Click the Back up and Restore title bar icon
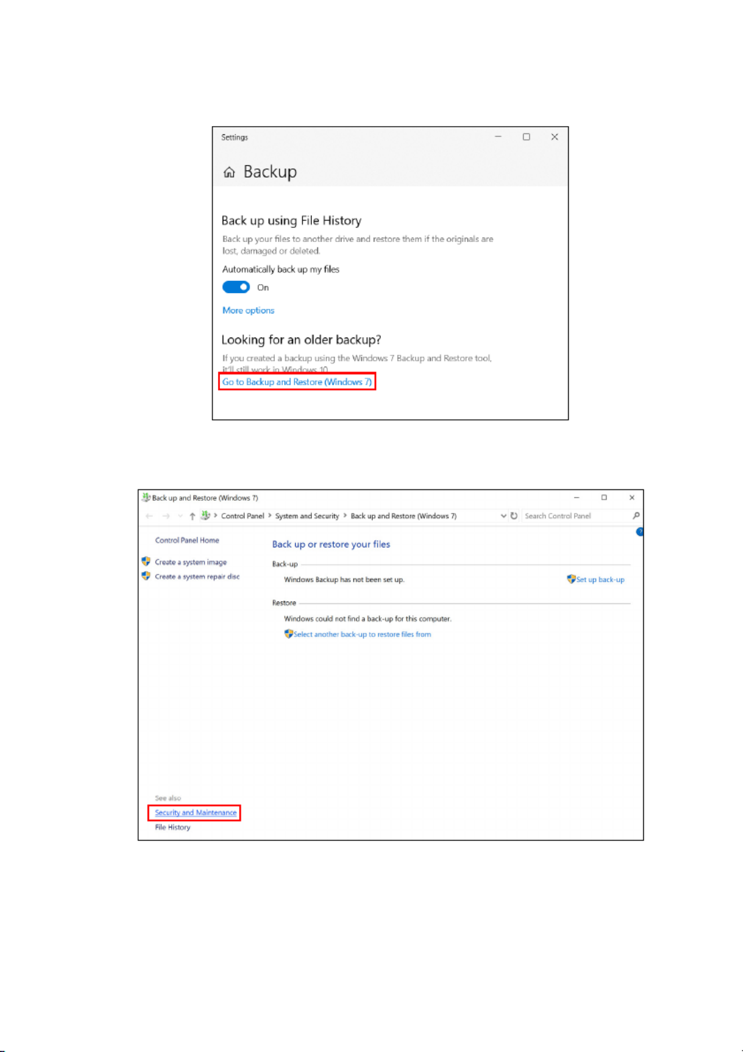Viewport: 743px width, 1052px height. tap(146, 497)
